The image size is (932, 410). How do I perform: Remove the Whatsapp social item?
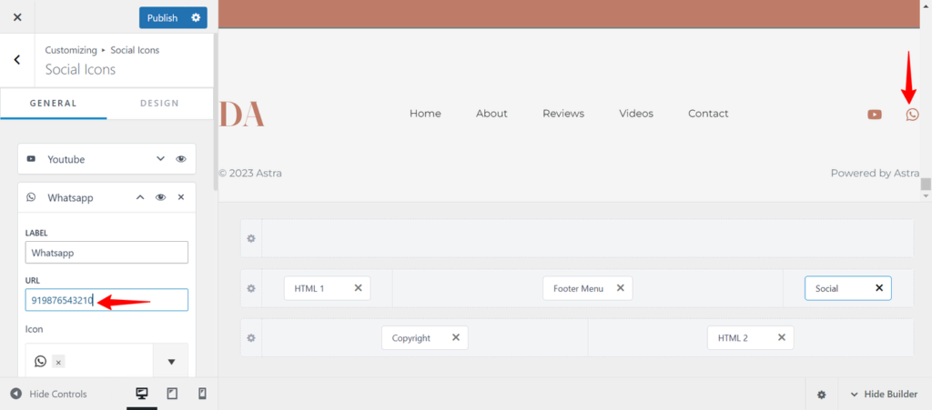tap(181, 197)
